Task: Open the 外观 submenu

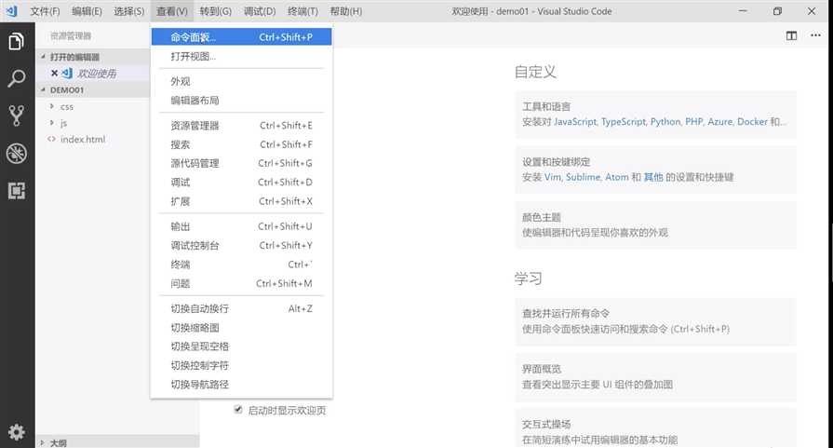Action: click(x=242, y=81)
